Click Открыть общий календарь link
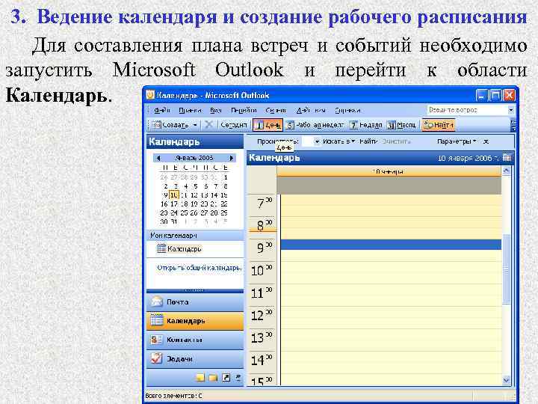538x404 pixels. pos(199,268)
